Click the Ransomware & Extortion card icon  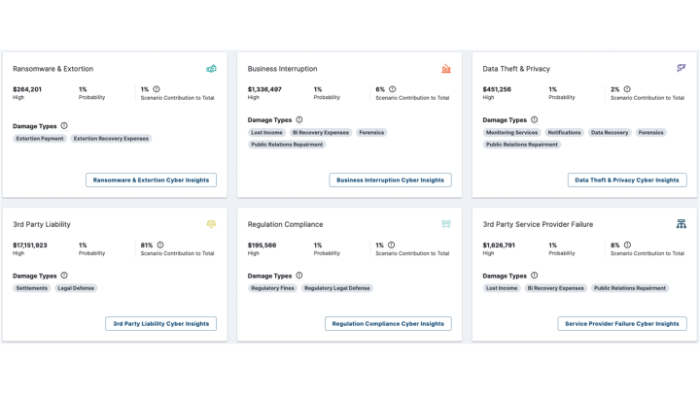point(211,69)
